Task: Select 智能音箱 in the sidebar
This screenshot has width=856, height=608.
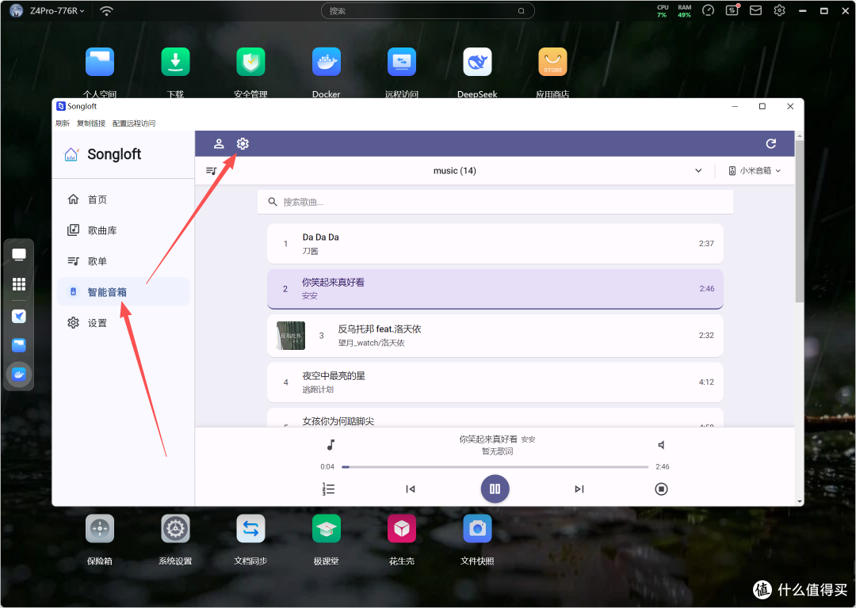Action: coord(124,292)
